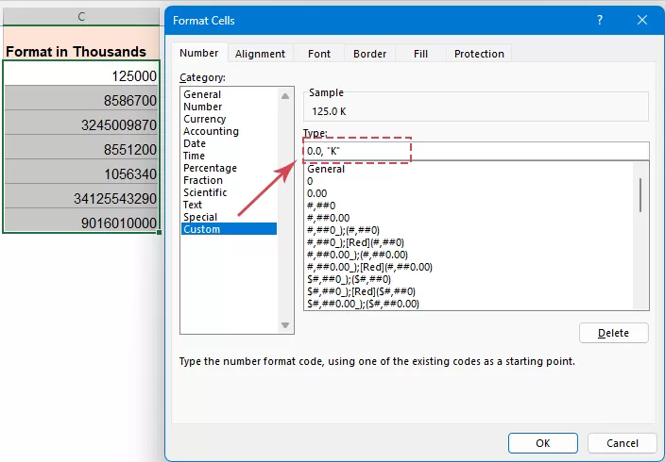
Task: Select the Custom category
Action: click(229, 229)
